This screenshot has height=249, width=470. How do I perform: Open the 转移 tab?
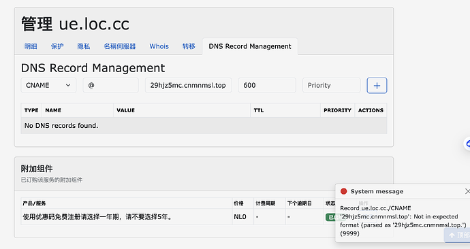pyautogui.click(x=189, y=46)
